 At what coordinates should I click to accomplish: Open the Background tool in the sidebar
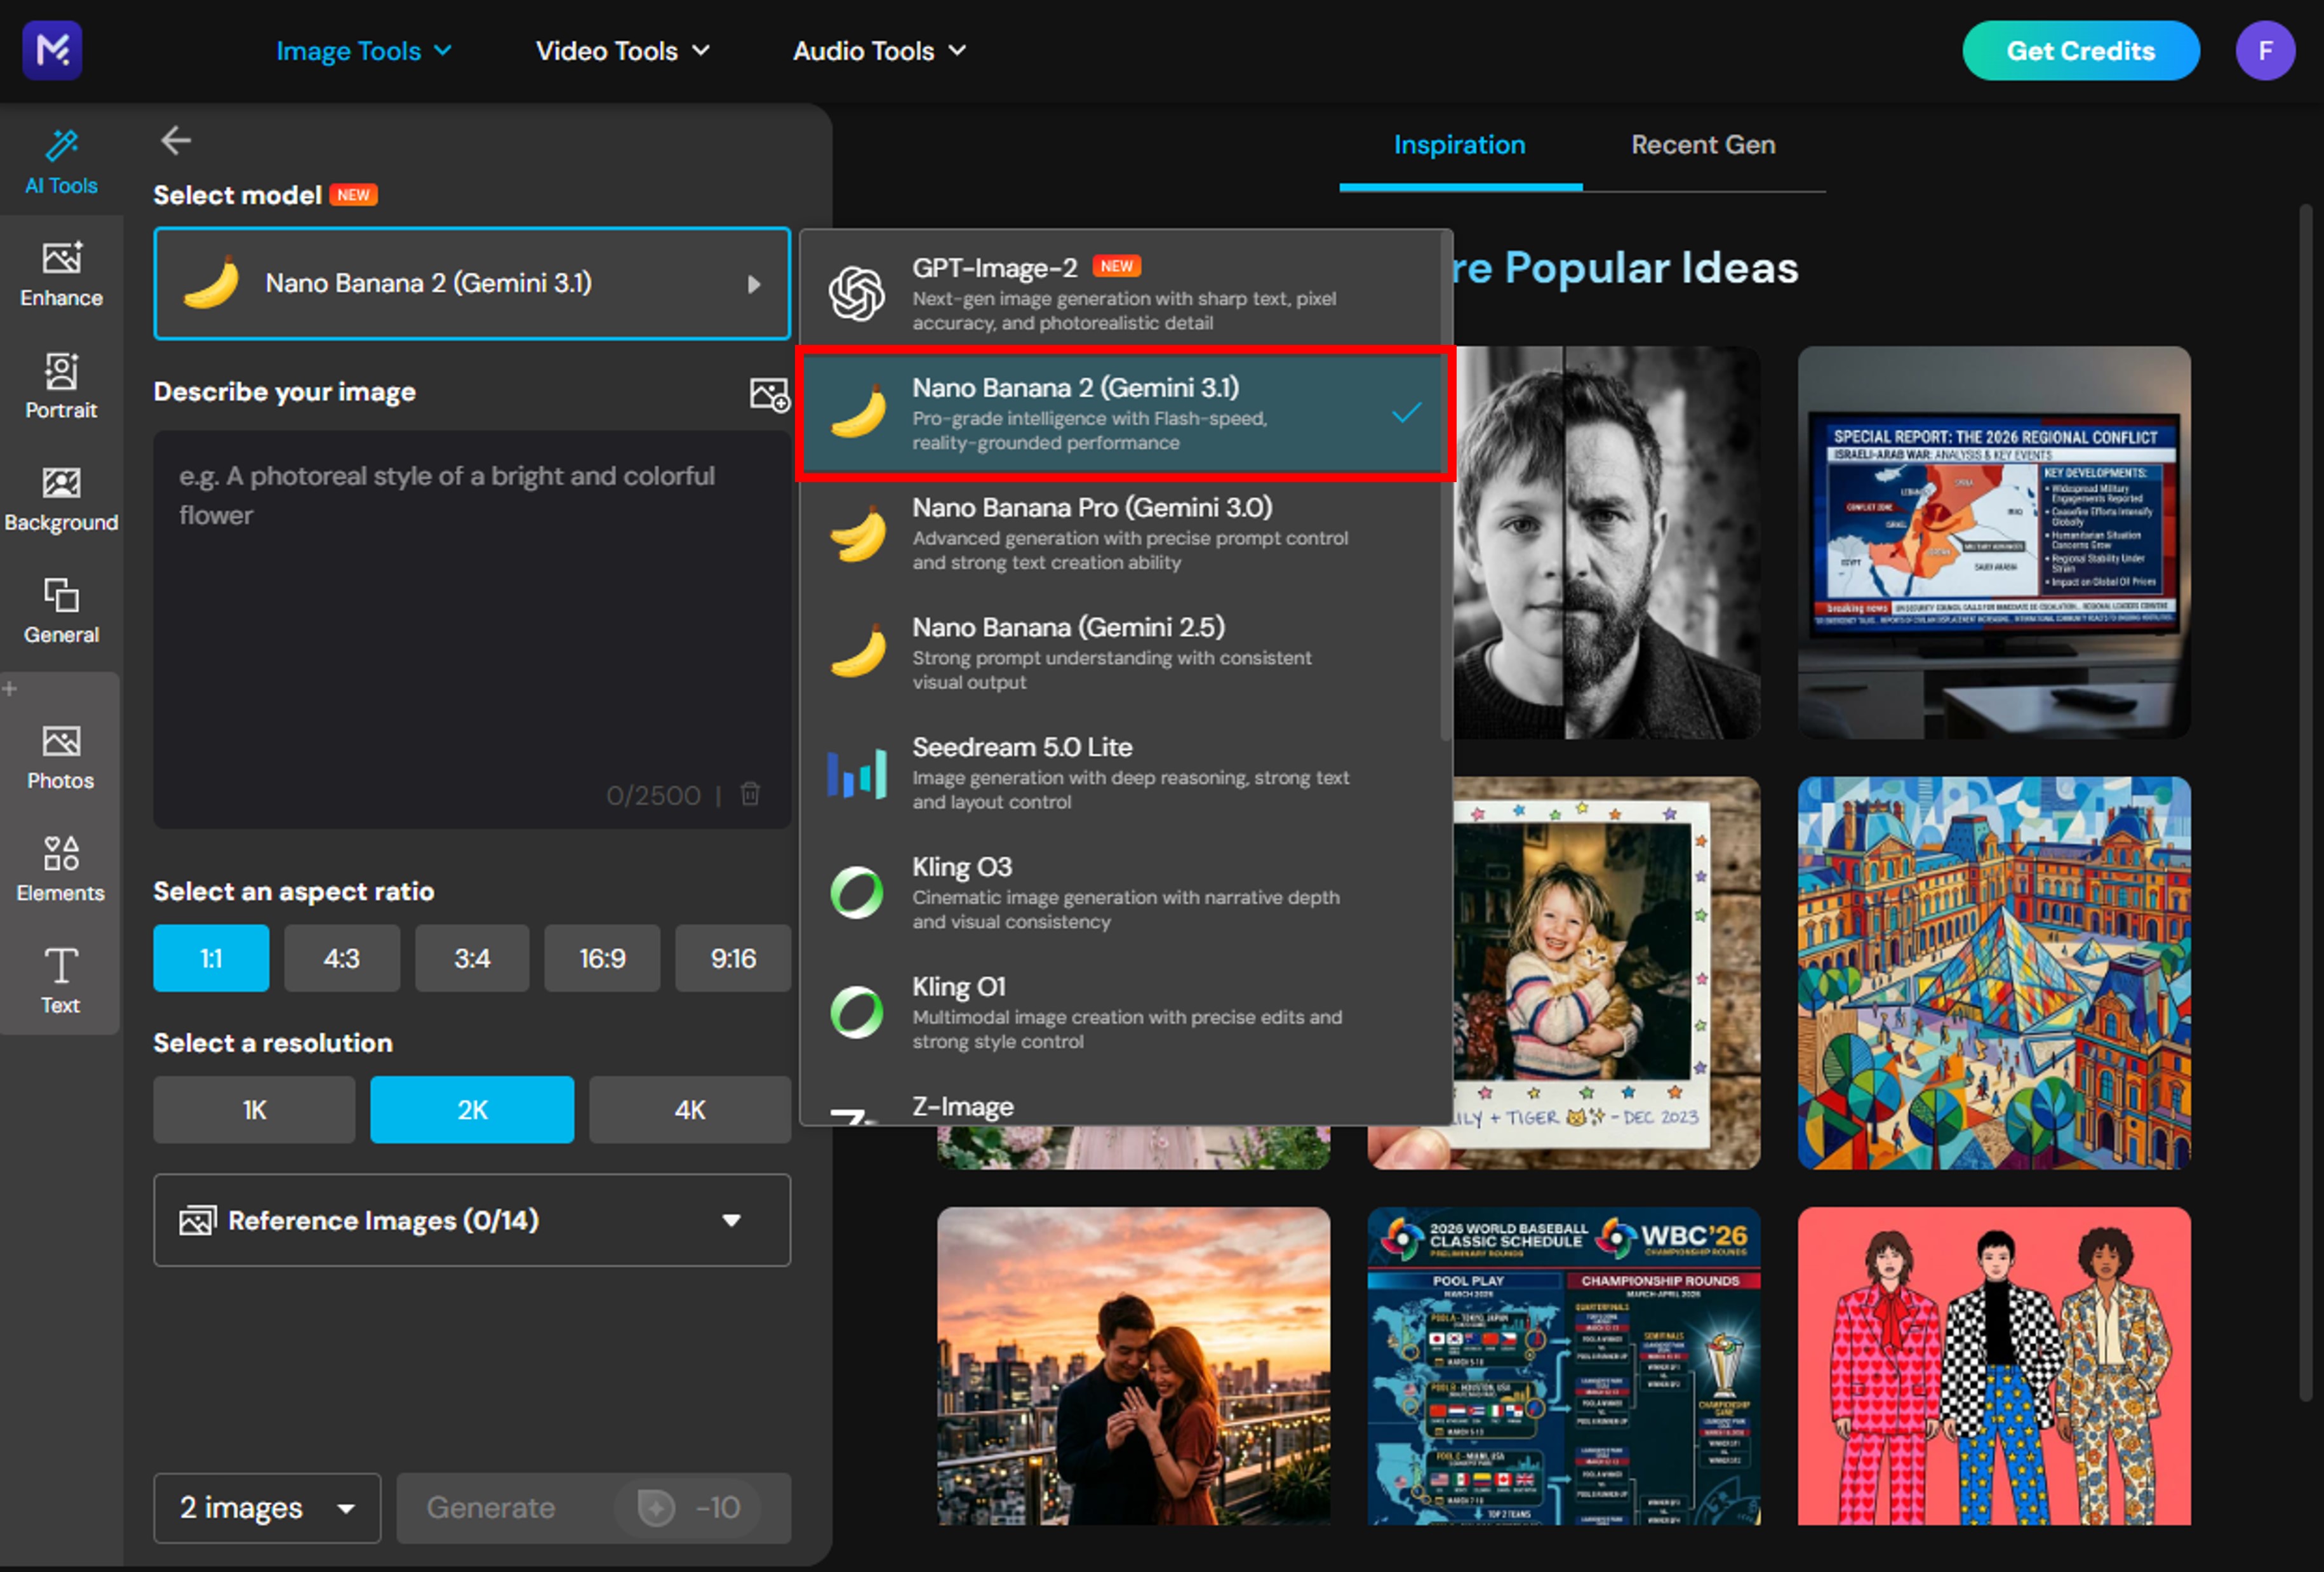coord(61,498)
